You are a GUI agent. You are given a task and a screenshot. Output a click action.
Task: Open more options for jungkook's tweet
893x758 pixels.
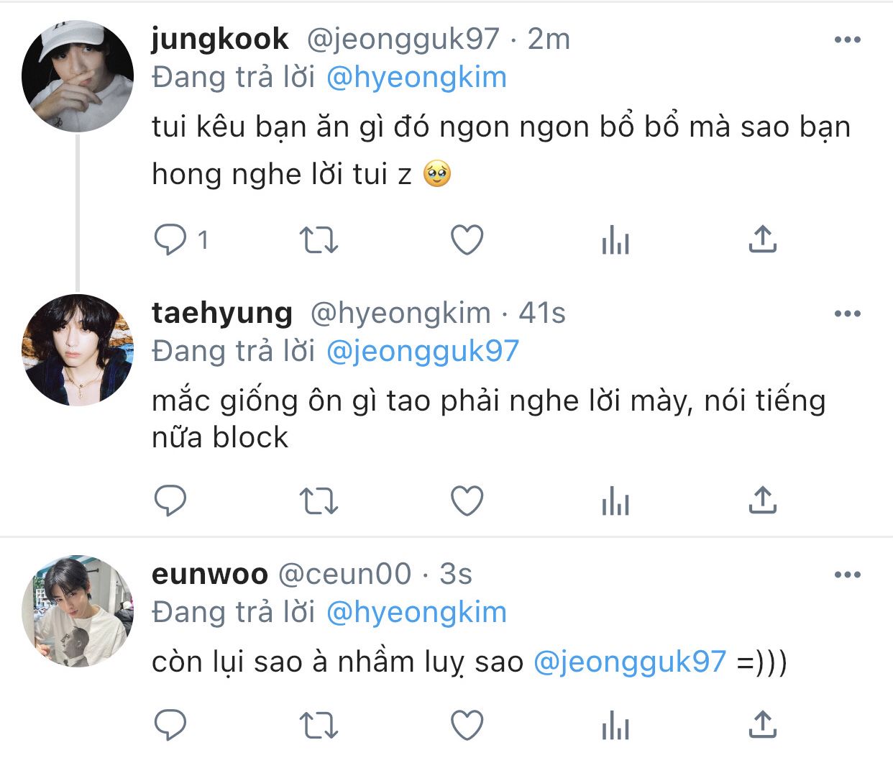point(847,40)
